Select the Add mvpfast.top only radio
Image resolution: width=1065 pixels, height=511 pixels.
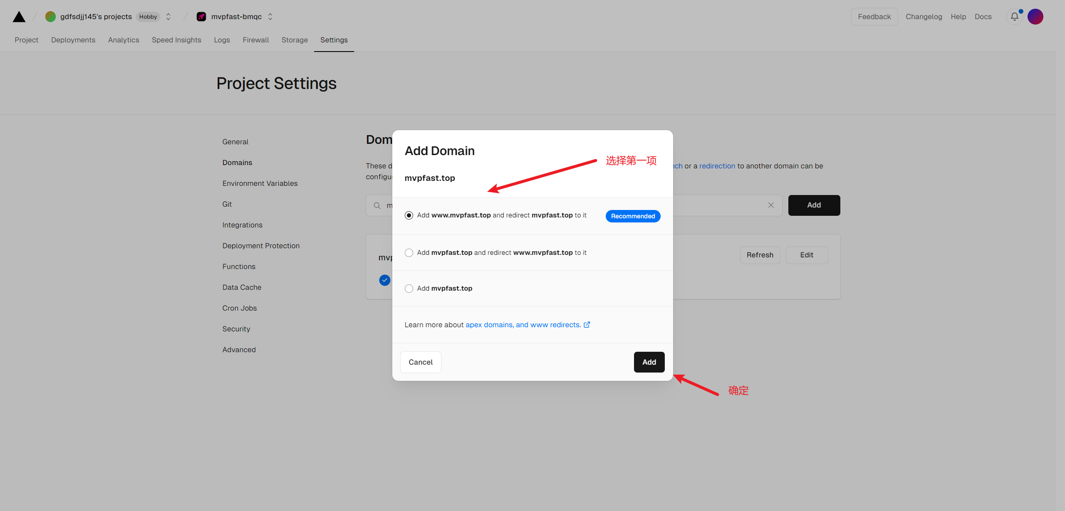pos(409,289)
